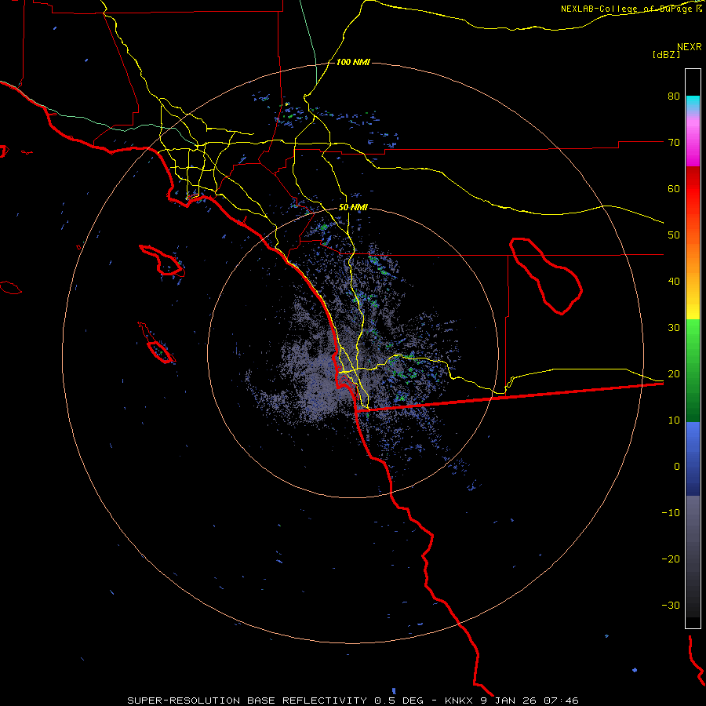Click the 70 value on the dBZ scale

674,143
